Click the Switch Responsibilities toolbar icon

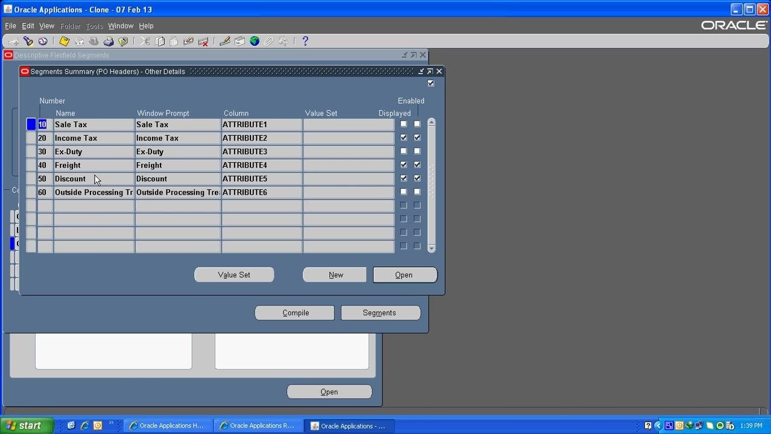click(x=94, y=42)
